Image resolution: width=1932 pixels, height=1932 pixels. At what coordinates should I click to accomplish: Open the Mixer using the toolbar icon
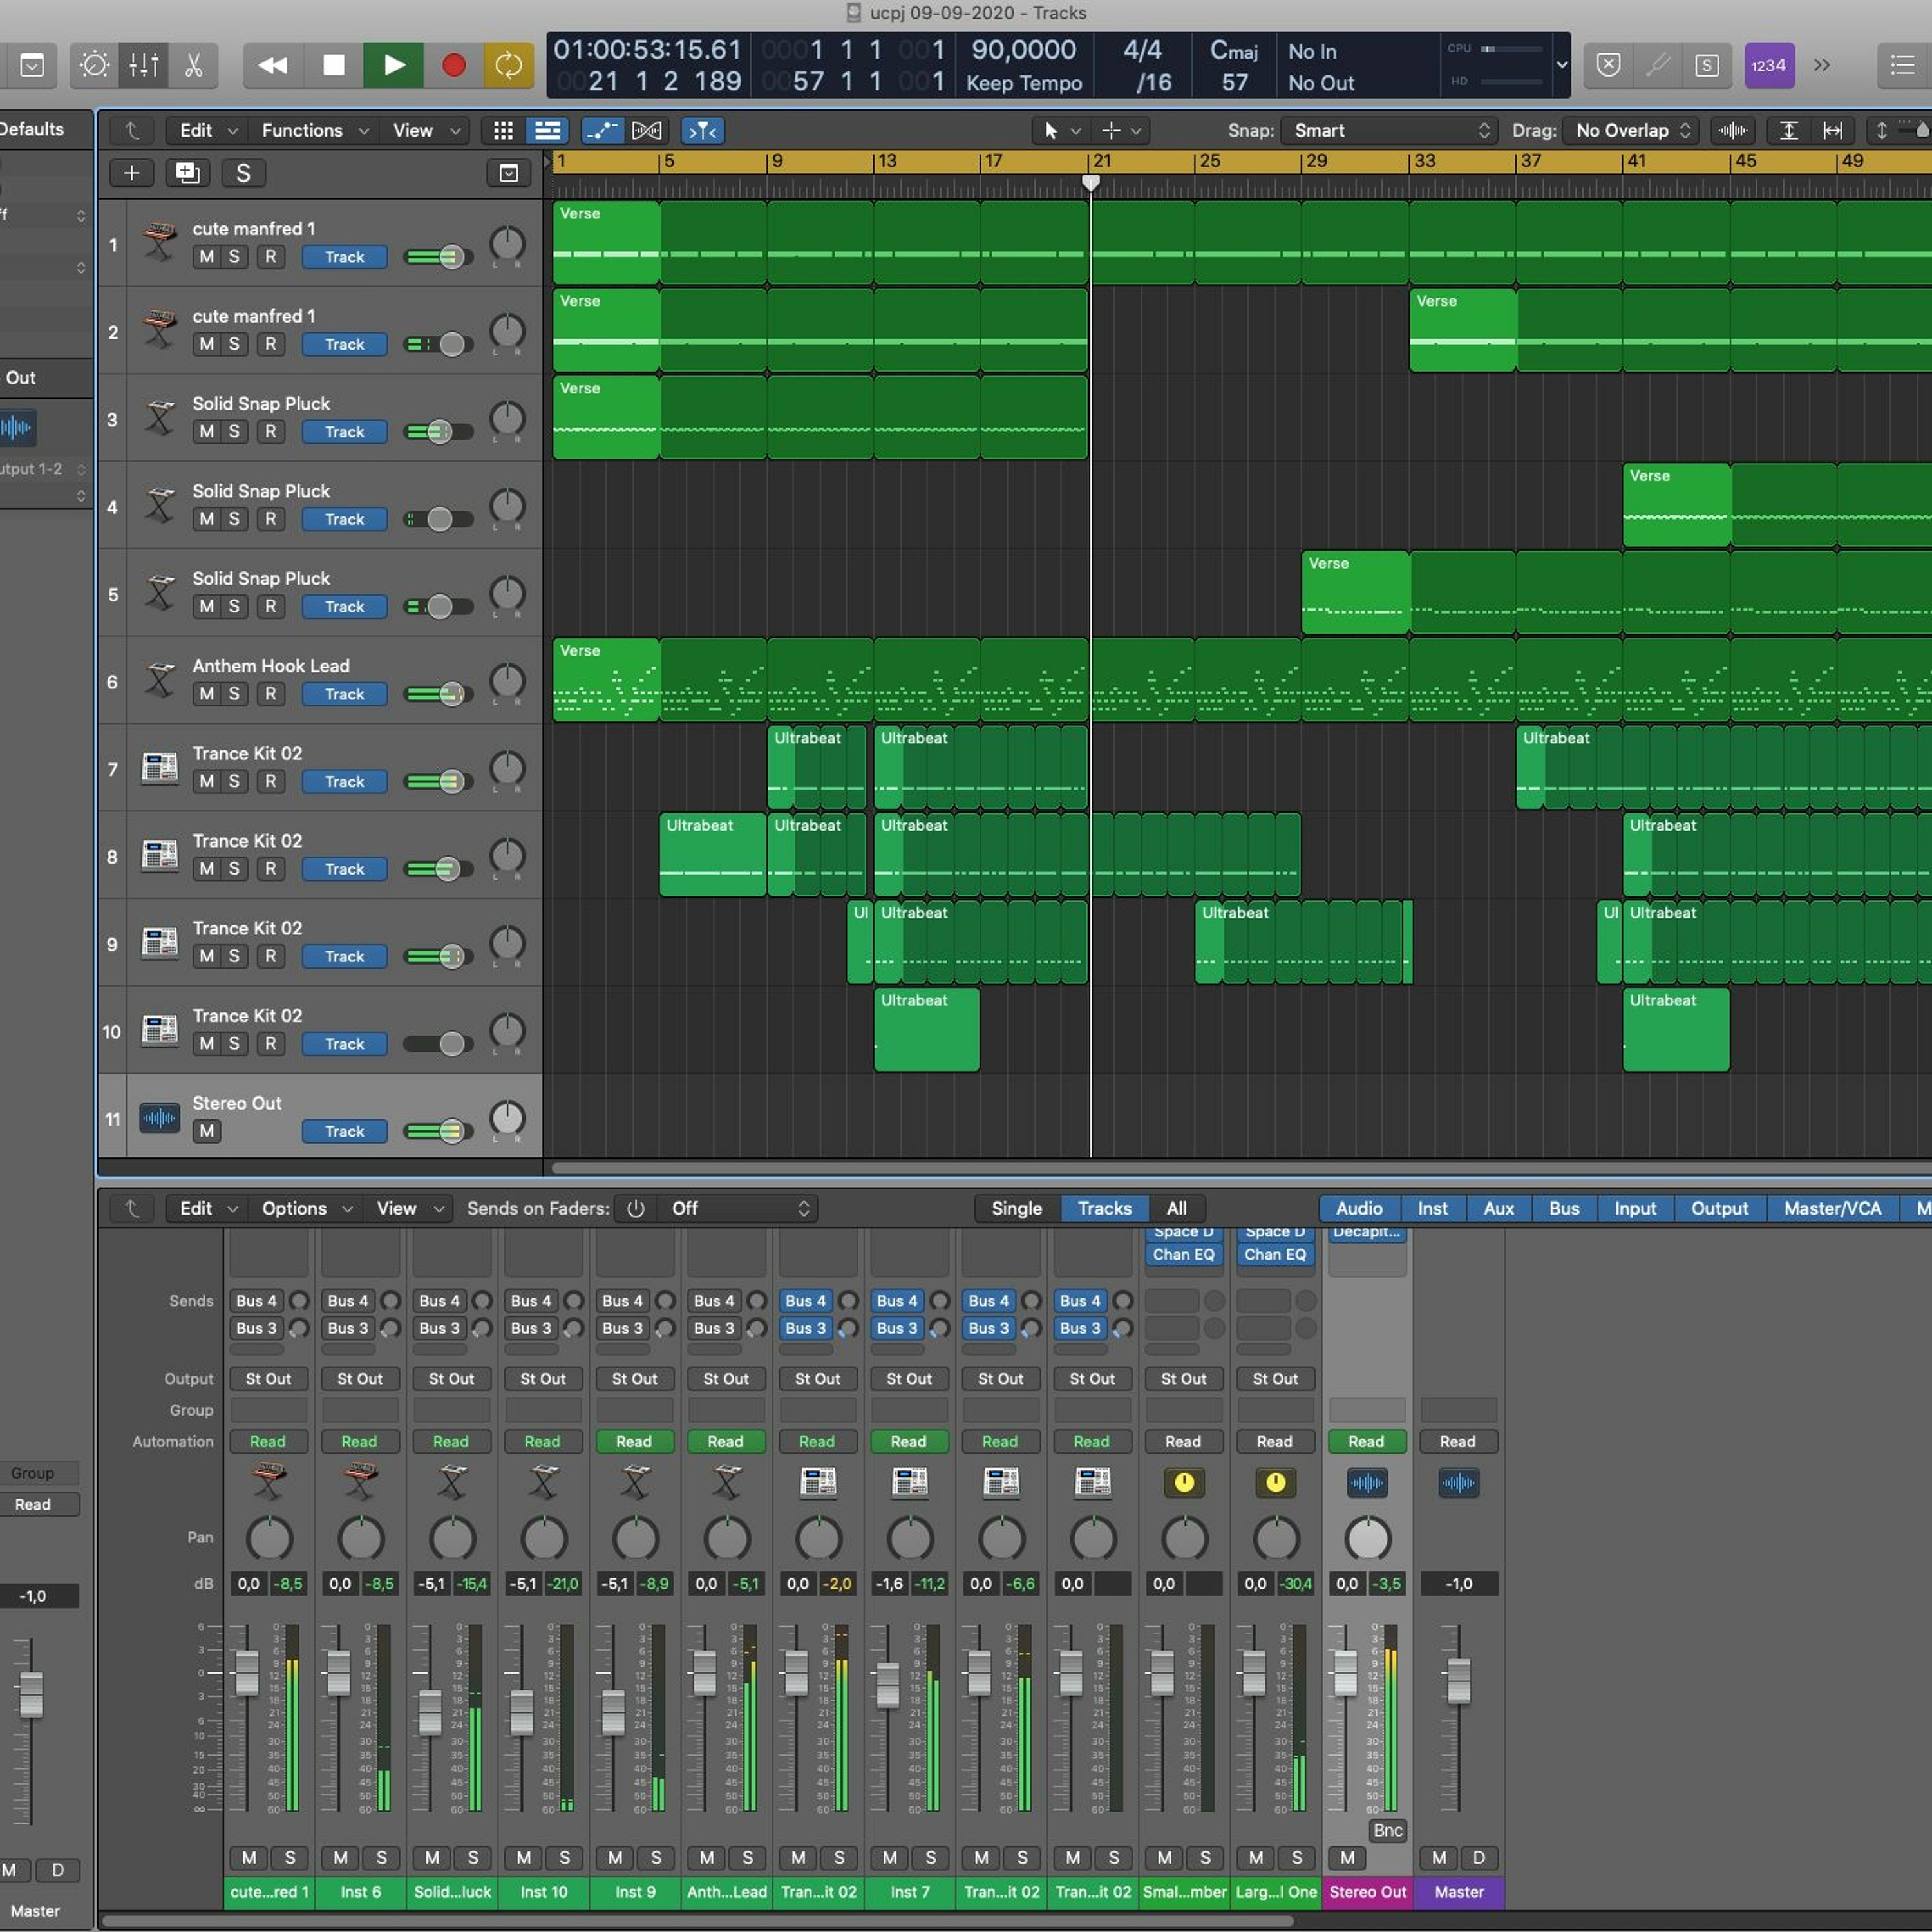pos(144,66)
